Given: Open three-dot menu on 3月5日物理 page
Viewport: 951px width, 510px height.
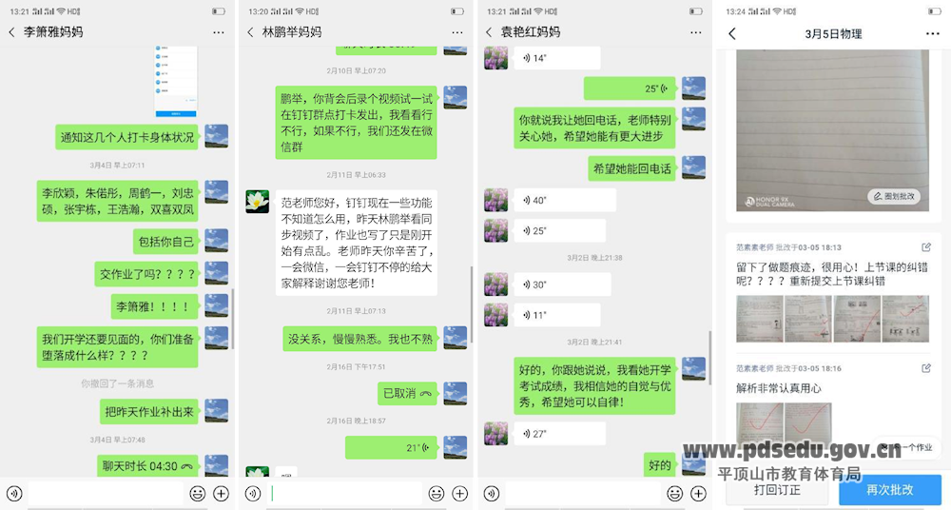Looking at the screenshot, I should pos(933,34).
